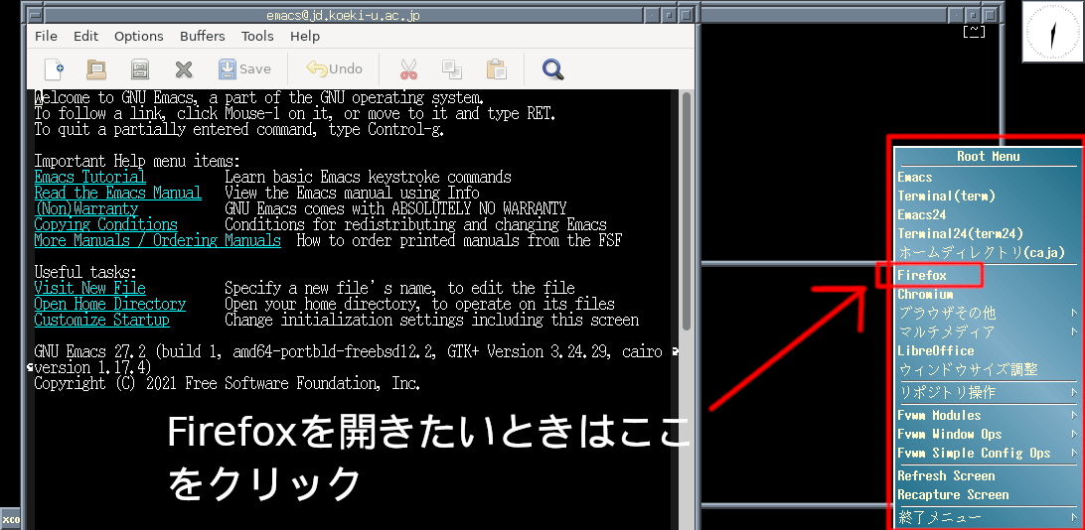Click the New File toolbar icon

(x=53, y=69)
